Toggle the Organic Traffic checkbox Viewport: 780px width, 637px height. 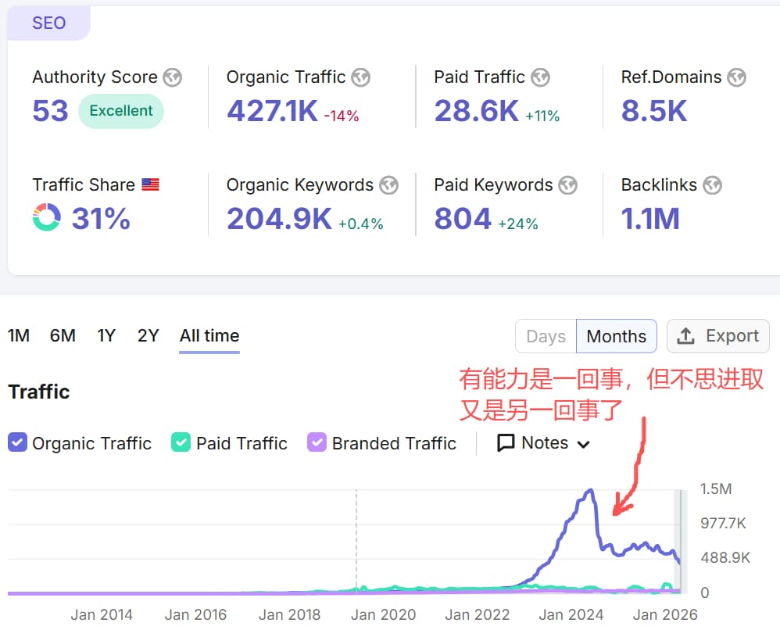point(17,442)
